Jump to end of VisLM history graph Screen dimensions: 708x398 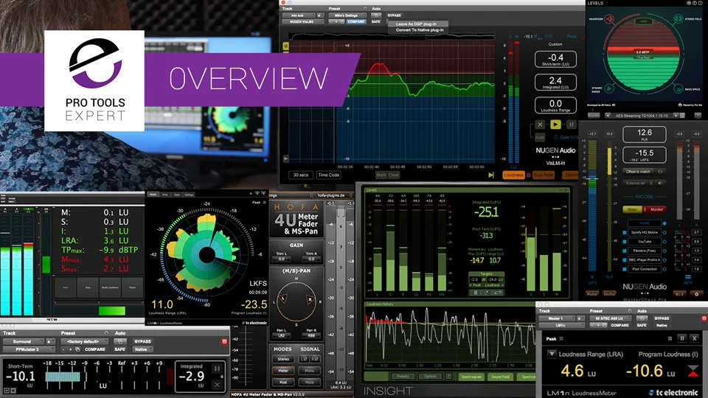pyautogui.click(x=491, y=175)
